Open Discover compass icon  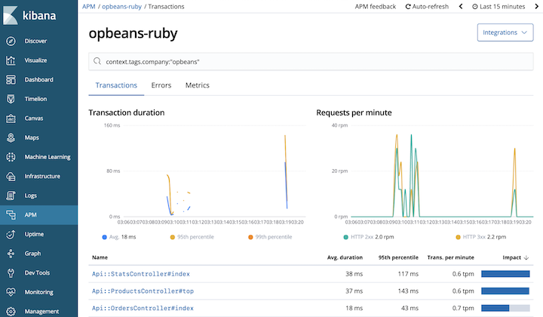coord(11,41)
